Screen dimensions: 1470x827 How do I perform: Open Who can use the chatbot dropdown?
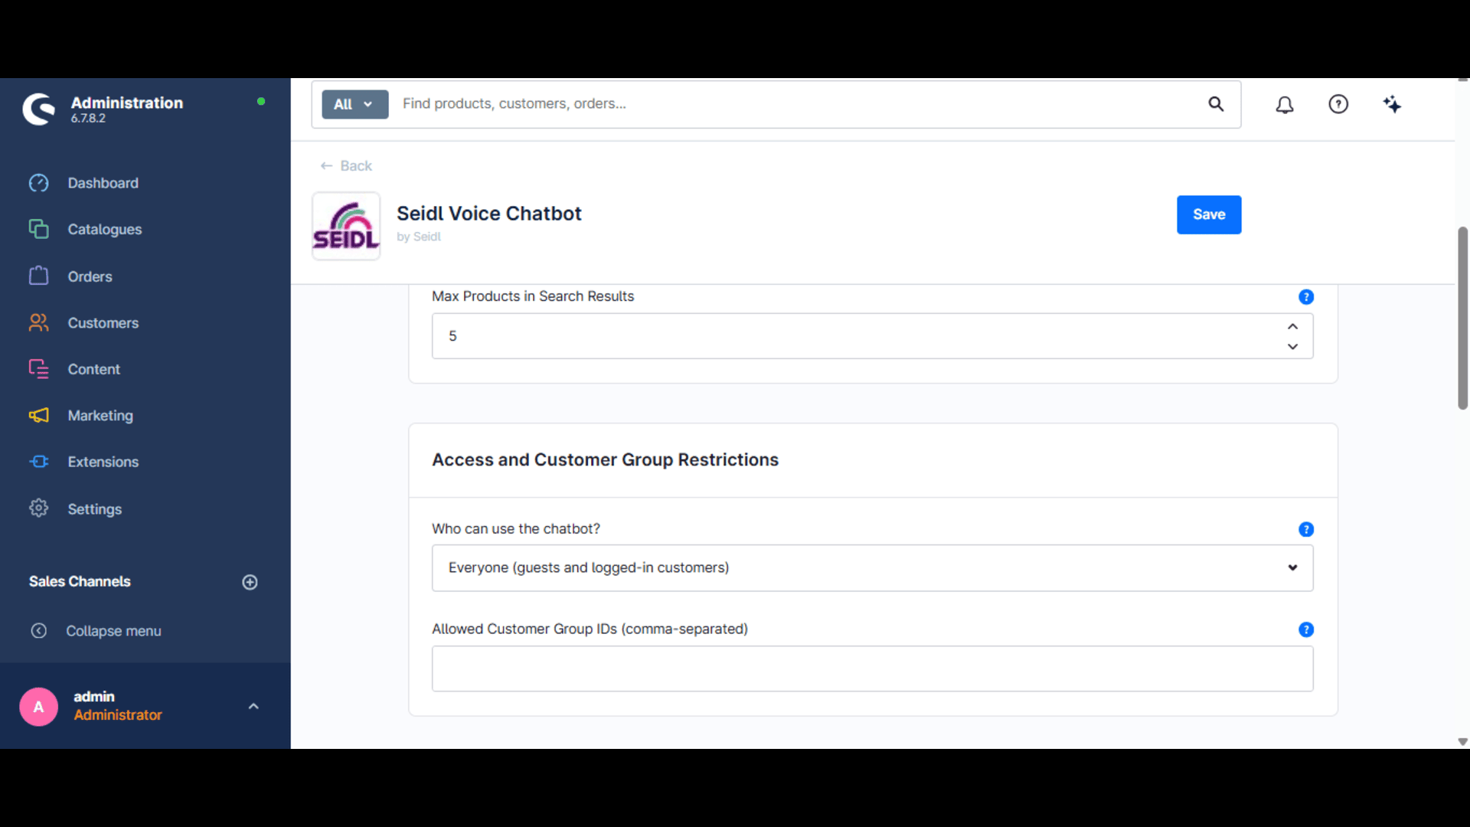click(872, 568)
